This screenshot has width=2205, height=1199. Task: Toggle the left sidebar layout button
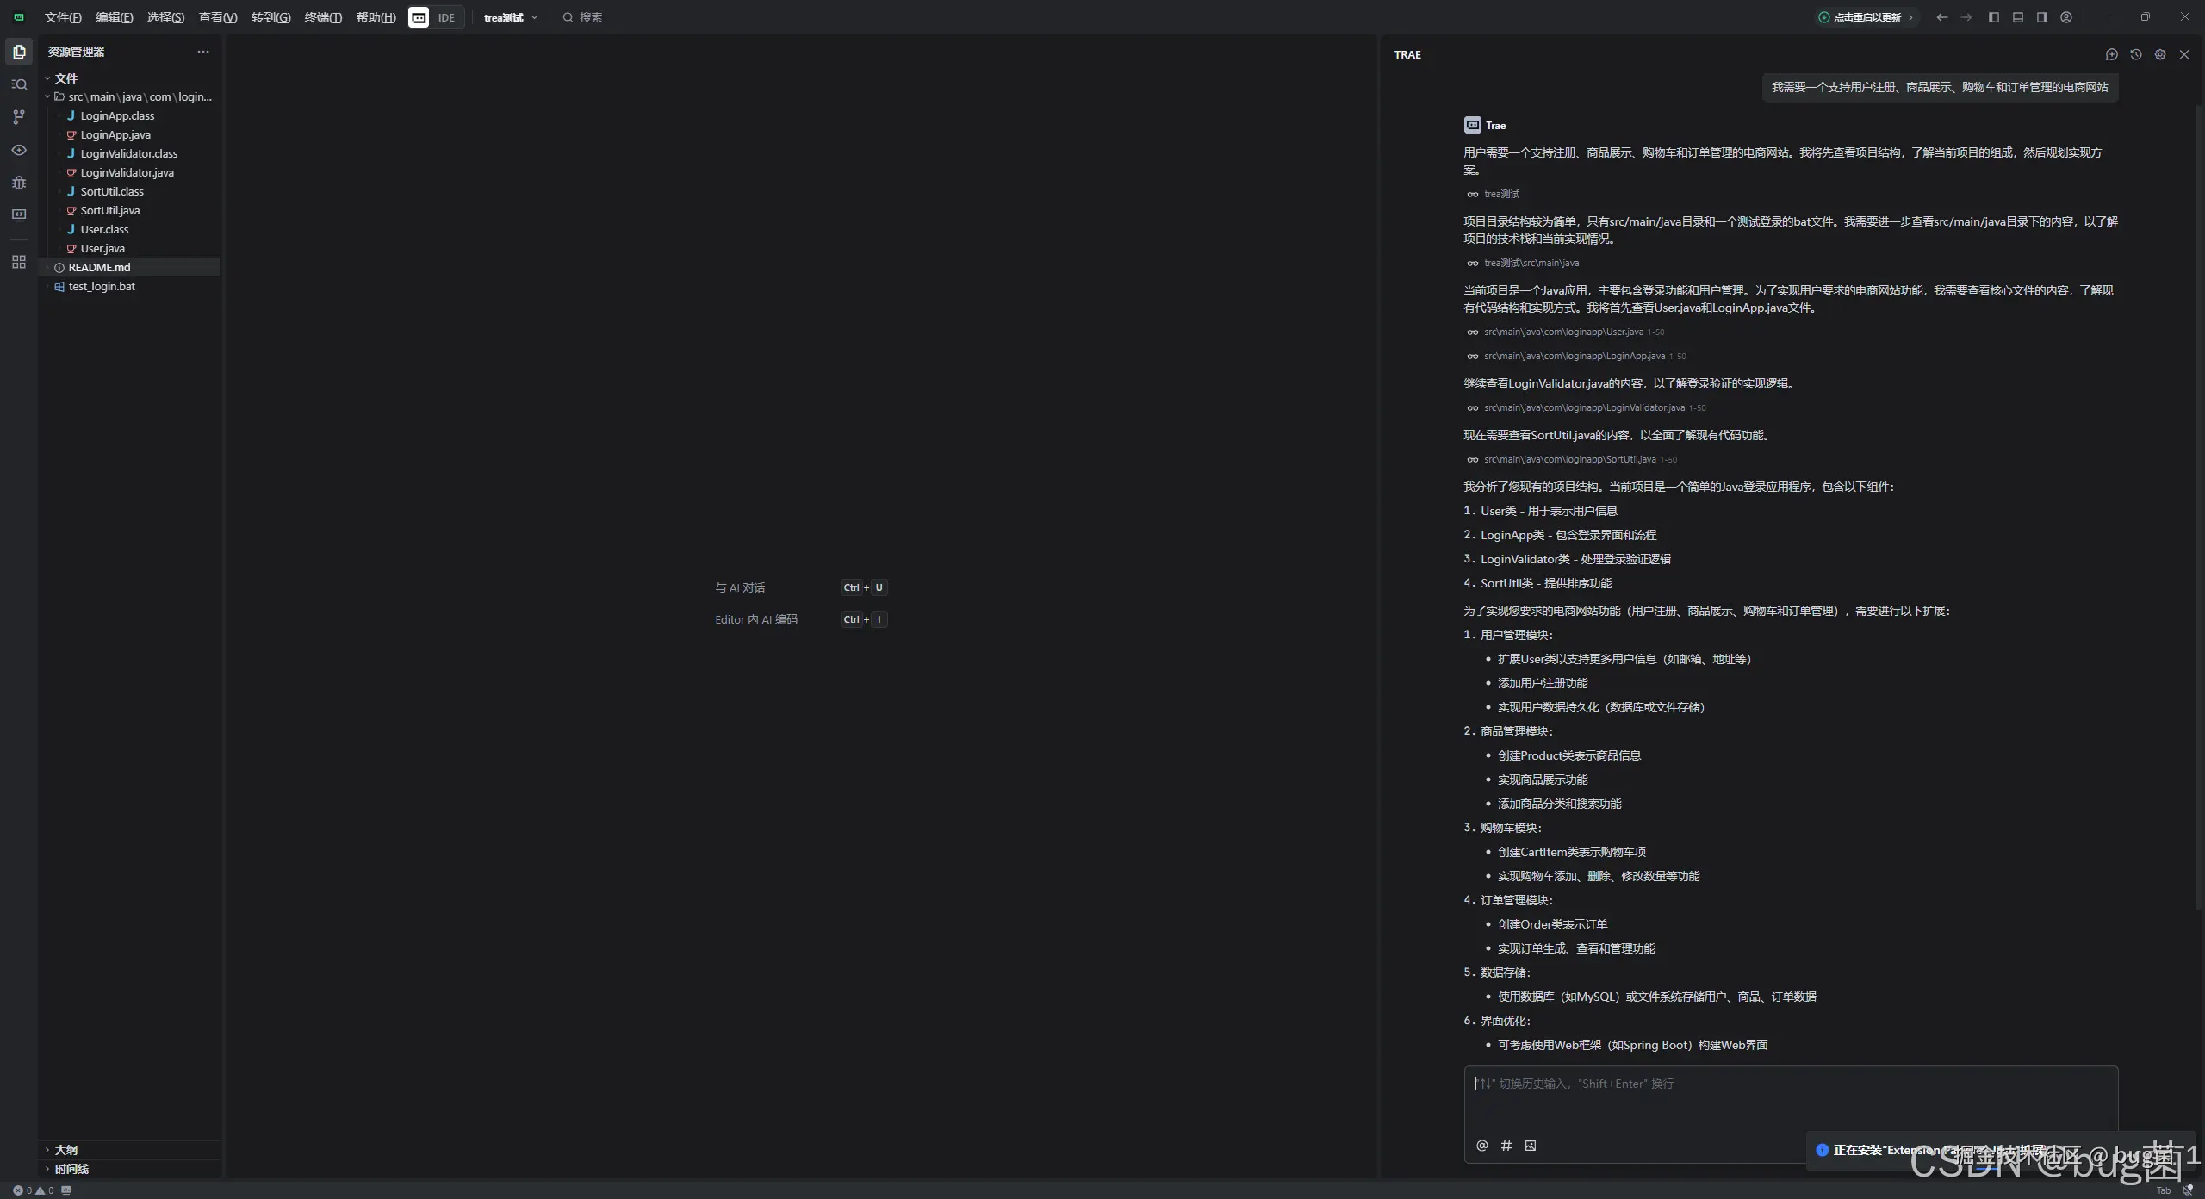click(x=1993, y=17)
